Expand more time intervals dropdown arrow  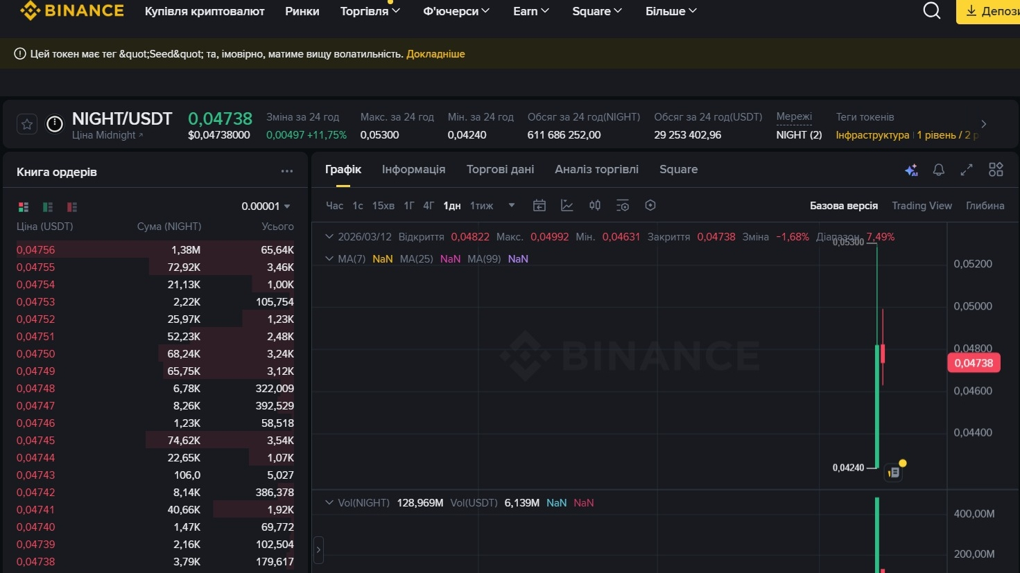tap(512, 206)
